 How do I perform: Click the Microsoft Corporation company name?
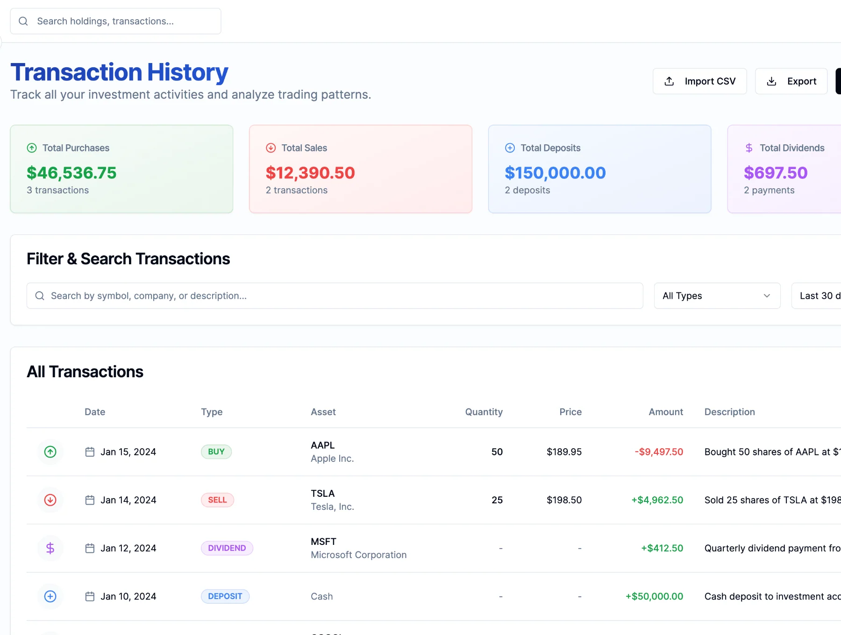[359, 555]
